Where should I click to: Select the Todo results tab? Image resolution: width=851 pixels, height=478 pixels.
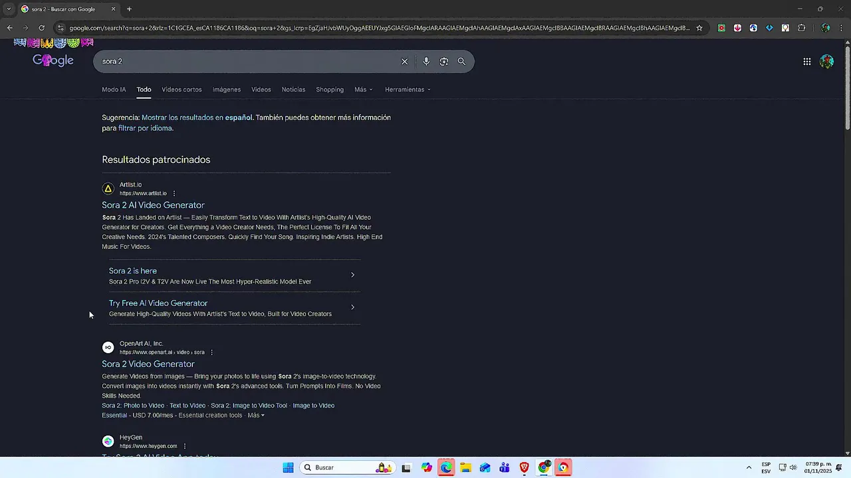[144, 90]
